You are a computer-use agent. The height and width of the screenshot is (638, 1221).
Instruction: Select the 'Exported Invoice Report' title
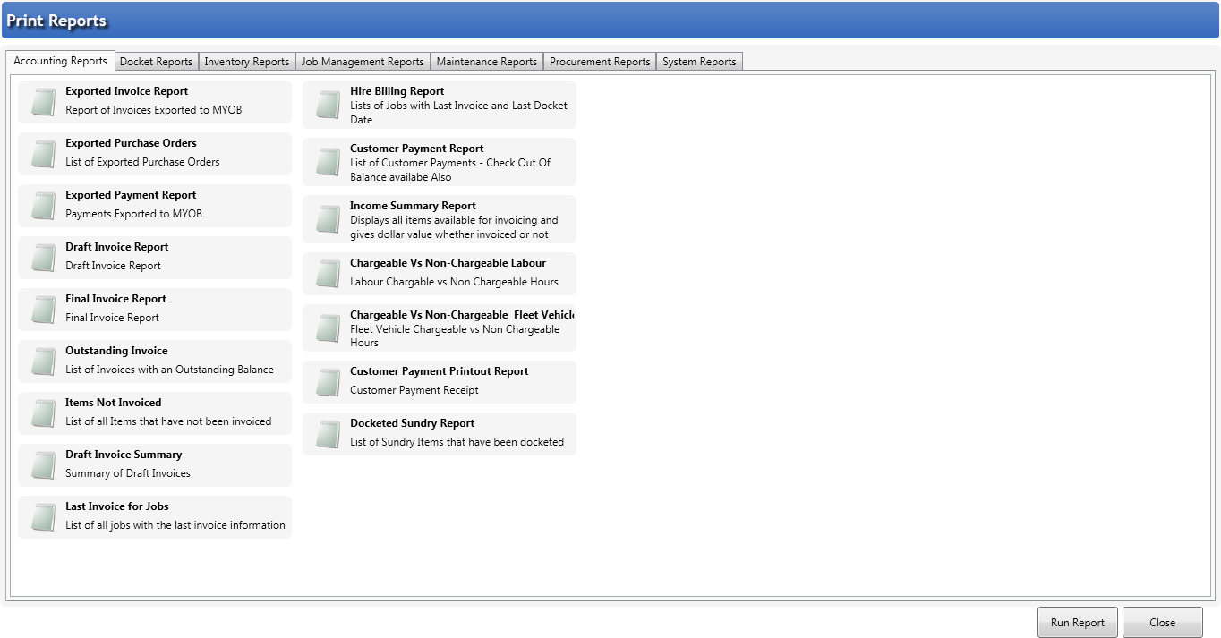[x=127, y=91]
